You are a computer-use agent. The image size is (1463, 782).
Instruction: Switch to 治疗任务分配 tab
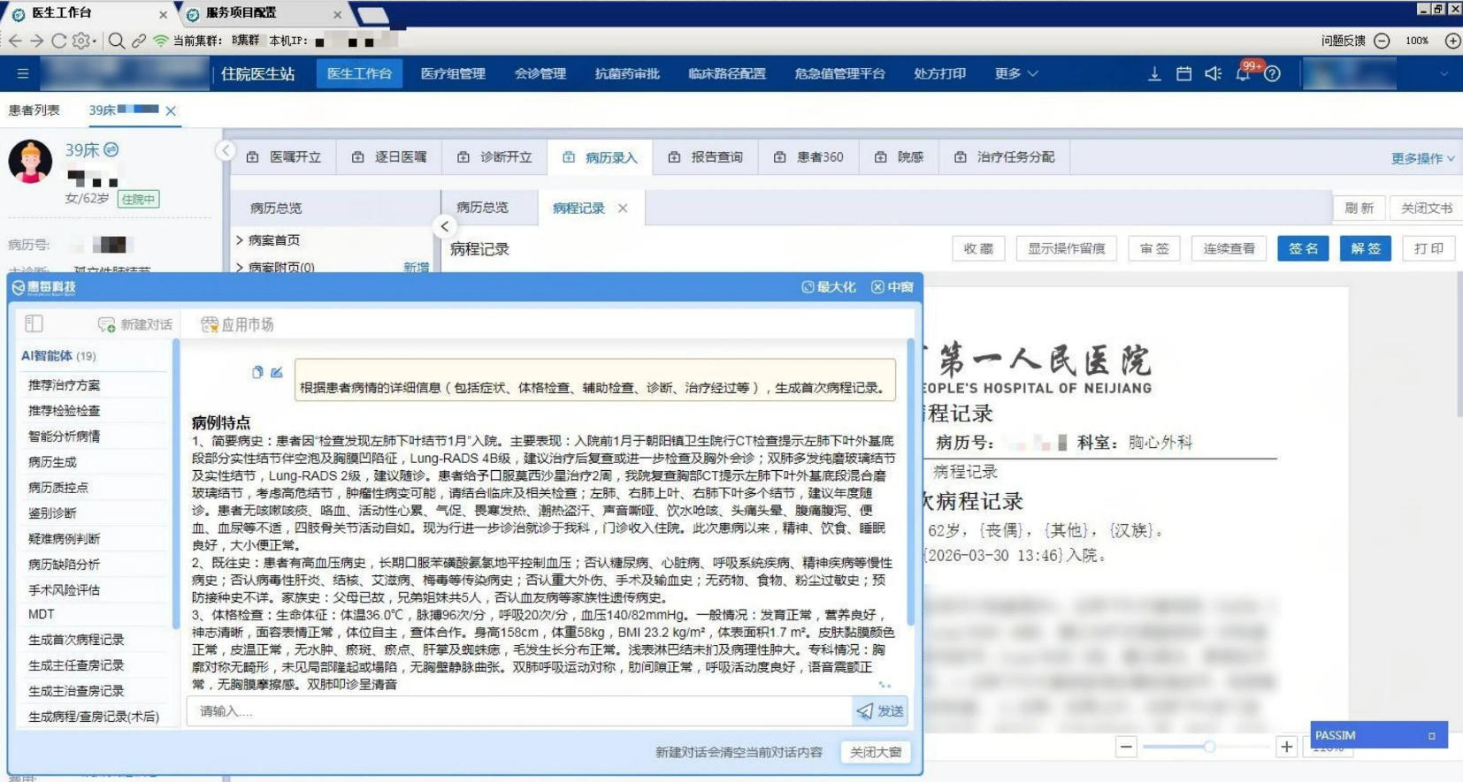tap(1004, 156)
